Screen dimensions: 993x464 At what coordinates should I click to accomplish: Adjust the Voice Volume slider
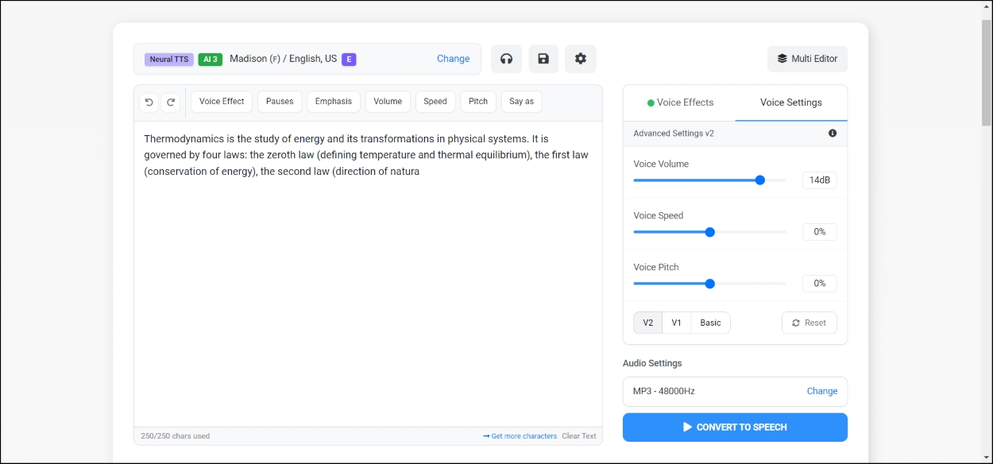click(x=759, y=180)
